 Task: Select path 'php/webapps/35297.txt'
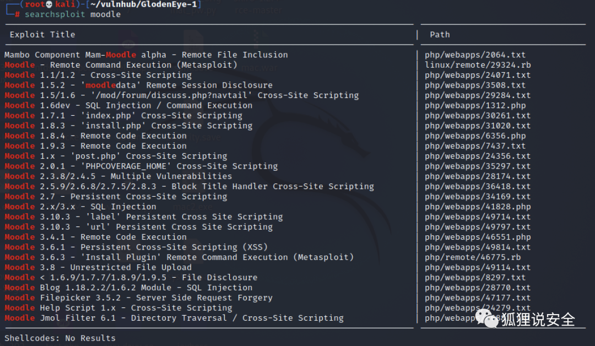(478, 166)
